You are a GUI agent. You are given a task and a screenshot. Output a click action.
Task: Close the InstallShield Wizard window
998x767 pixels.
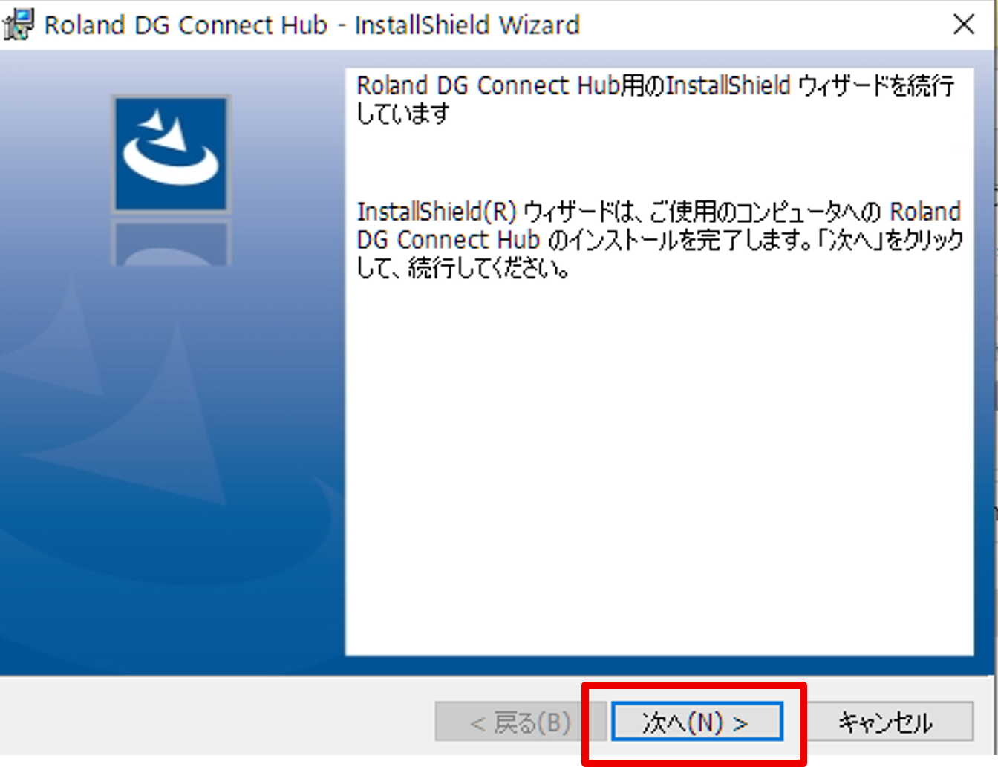[x=963, y=25]
